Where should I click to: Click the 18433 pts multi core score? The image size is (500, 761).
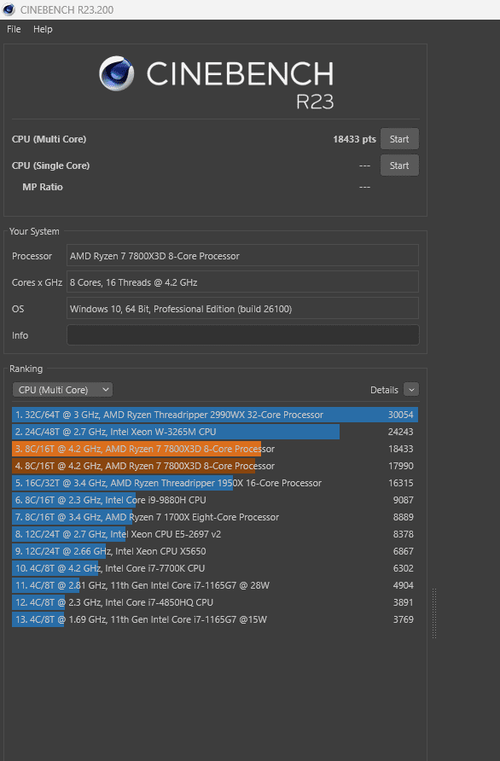(x=354, y=139)
